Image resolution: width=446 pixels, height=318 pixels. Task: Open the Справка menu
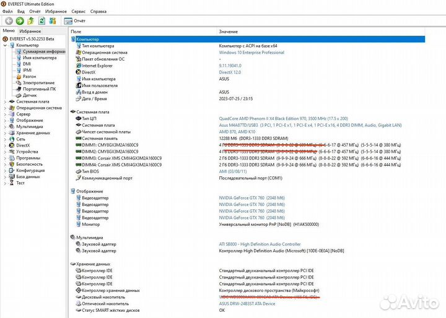tap(98, 11)
